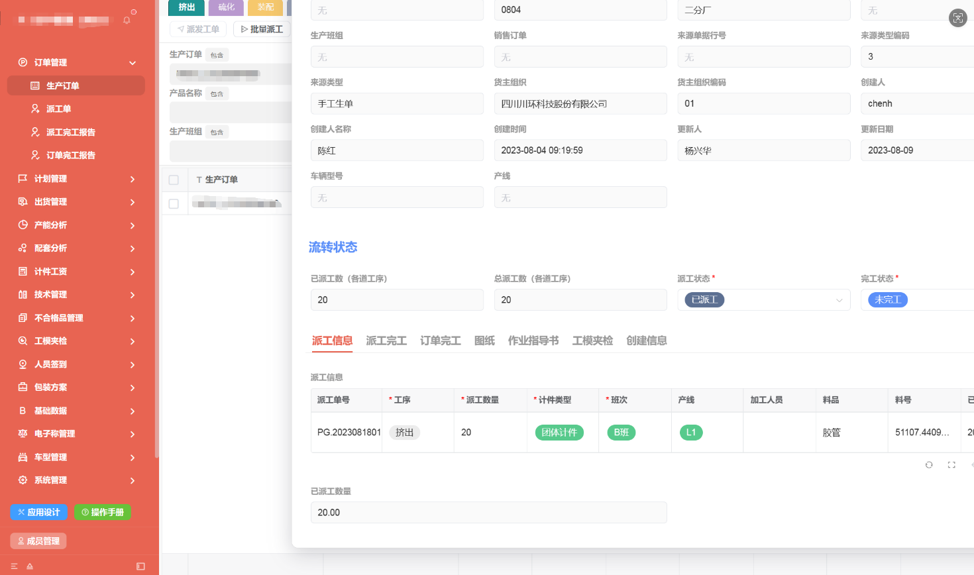This screenshot has width=974, height=575.
Task: Click the sidebar collapse icon at bottom
Action: click(140, 566)
